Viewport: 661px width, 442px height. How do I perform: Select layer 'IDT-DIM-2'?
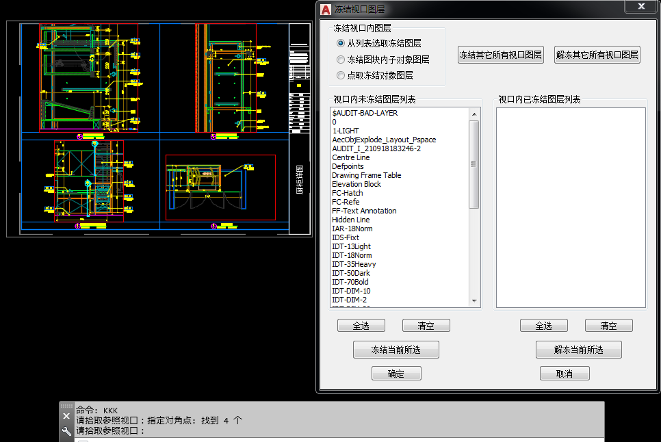(400, 300)
